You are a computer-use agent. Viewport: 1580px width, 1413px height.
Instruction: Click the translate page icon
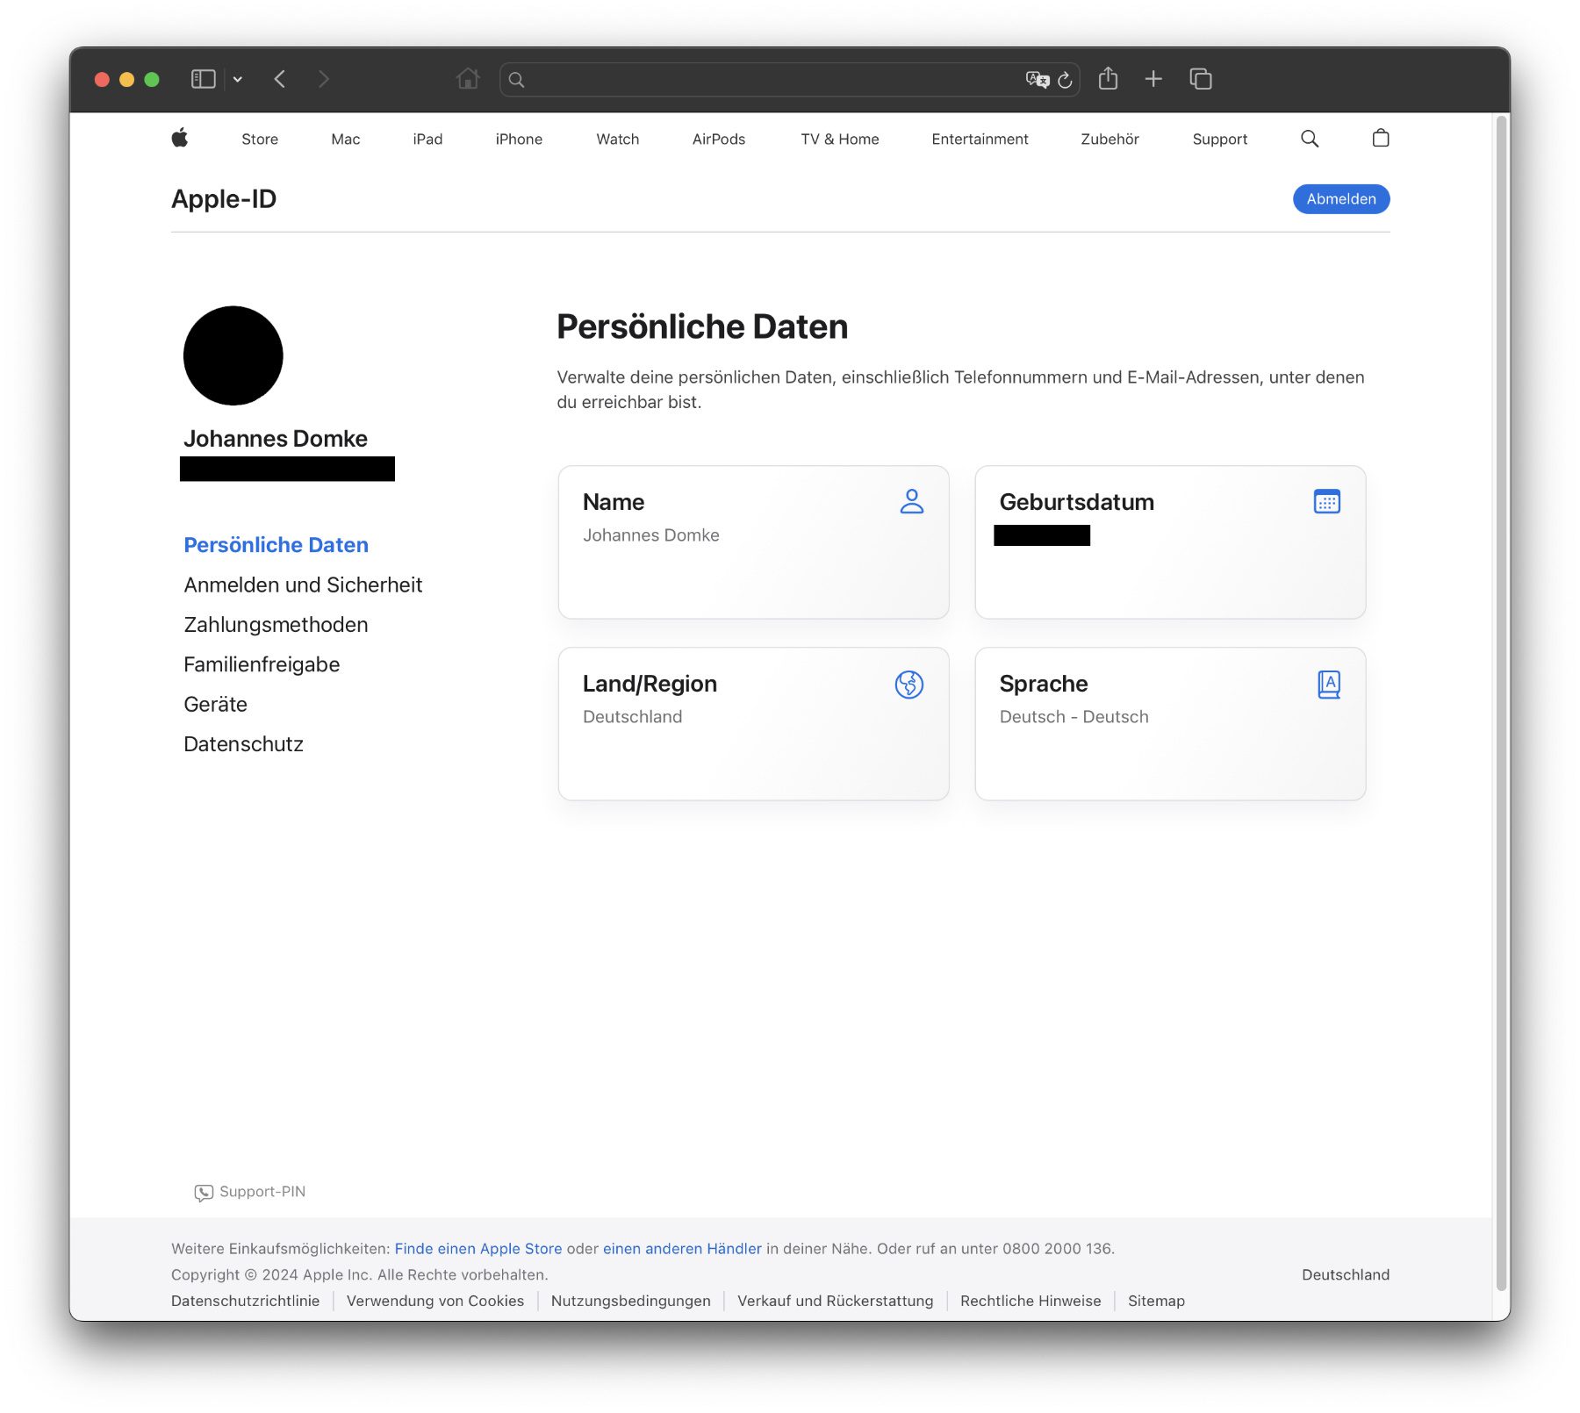[x=1037, y=80]
